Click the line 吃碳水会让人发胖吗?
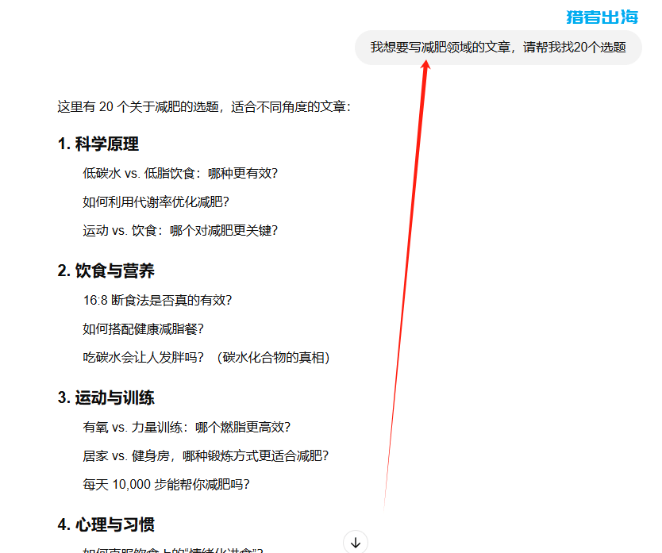 (206, 358)
